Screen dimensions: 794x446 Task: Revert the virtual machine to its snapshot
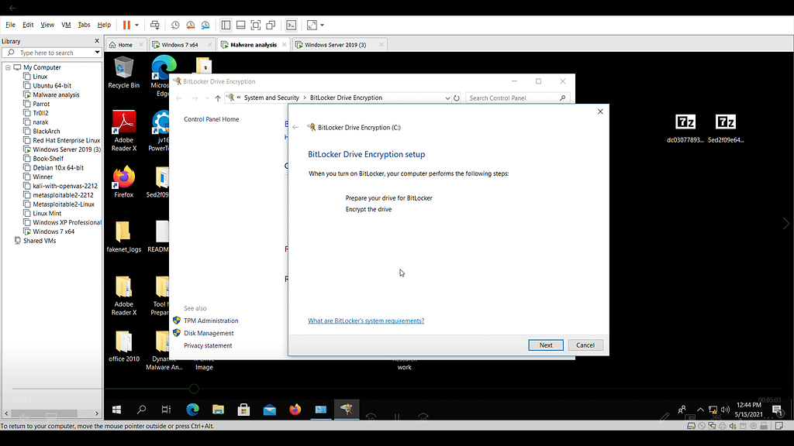[191, 25]
